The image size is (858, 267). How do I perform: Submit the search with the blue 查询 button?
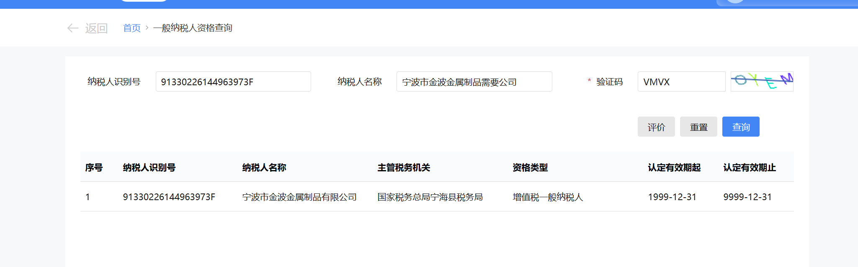point(740,127)
